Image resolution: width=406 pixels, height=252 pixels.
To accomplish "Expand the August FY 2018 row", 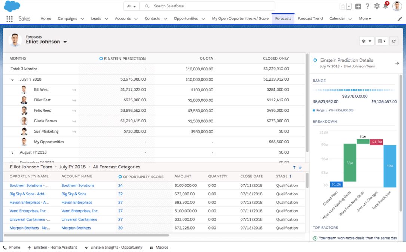I will pyautogui.click(x=12, y=153).
